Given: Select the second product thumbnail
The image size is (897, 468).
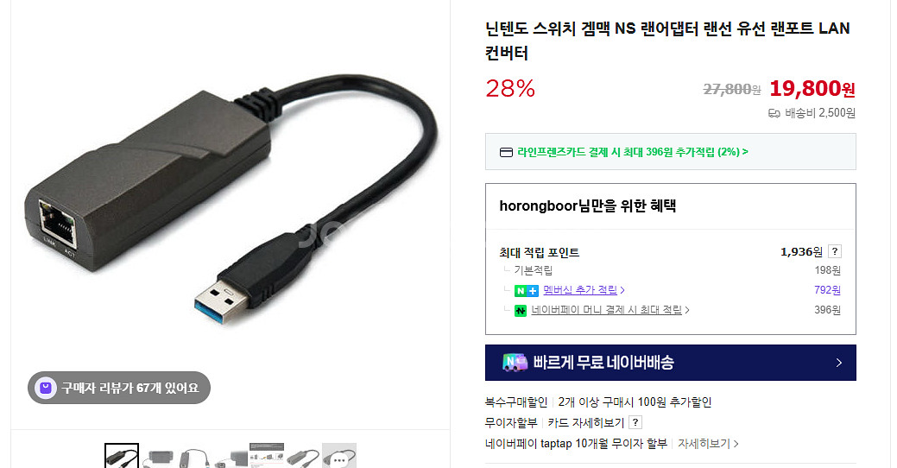Looking at the screenshot, I should (x=158, y=455).
